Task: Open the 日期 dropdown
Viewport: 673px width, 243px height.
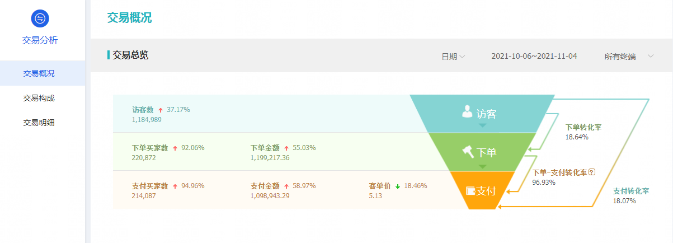Action: pos(453,57)
